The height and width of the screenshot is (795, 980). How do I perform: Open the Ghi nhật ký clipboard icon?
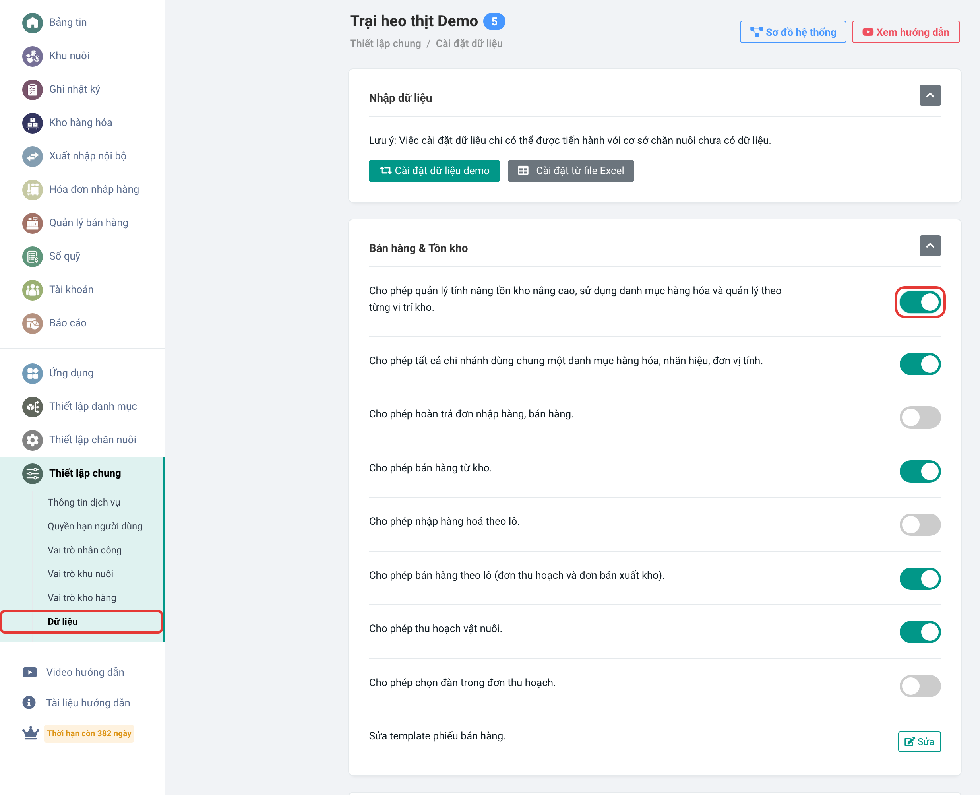point(32,89)
